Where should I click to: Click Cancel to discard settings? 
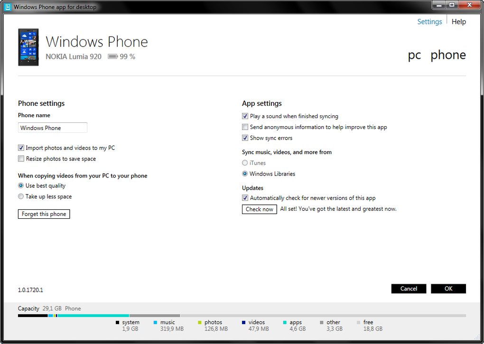(409, 288)
